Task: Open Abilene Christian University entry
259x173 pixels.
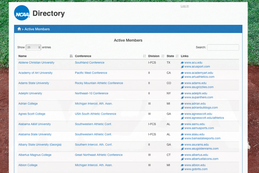Action: pyautogui.click(x=36, y=62)
